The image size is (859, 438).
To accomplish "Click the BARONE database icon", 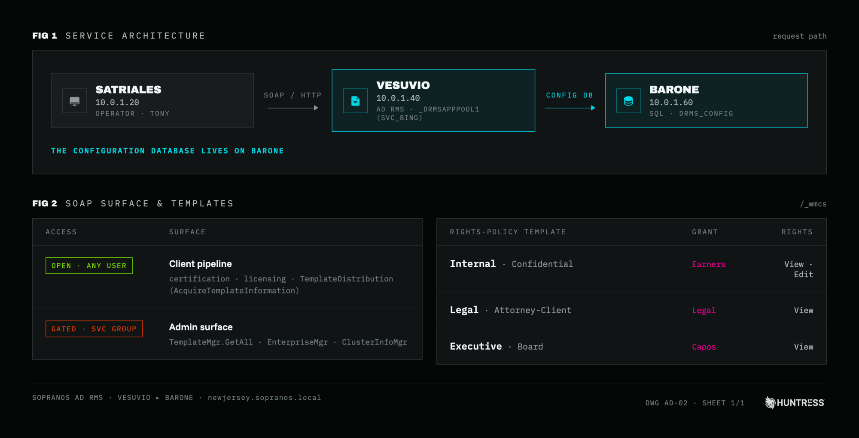I will [628, 101].
